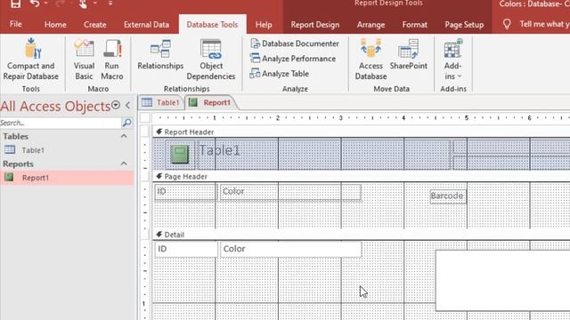The height and width of the screenshot is (320, 570).
Task: Select the ID label in Page Header
Action: 185,192
